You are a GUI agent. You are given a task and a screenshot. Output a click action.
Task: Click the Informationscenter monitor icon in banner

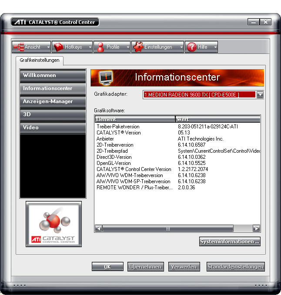click(x=106, y=78)
